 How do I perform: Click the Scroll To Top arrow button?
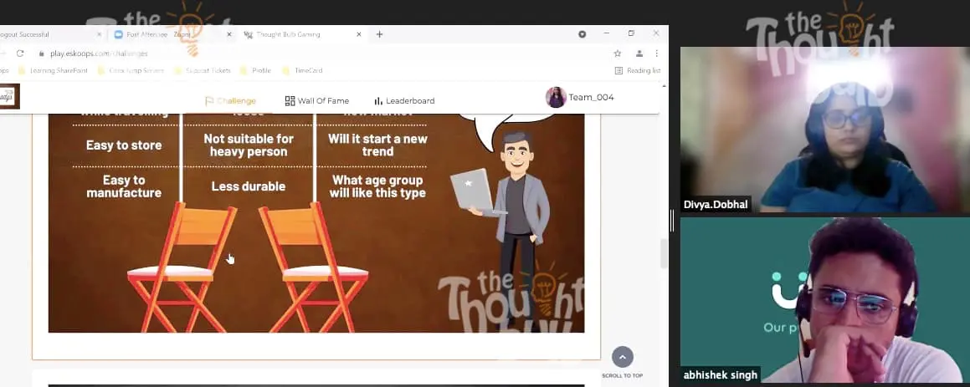pos(623,357)
